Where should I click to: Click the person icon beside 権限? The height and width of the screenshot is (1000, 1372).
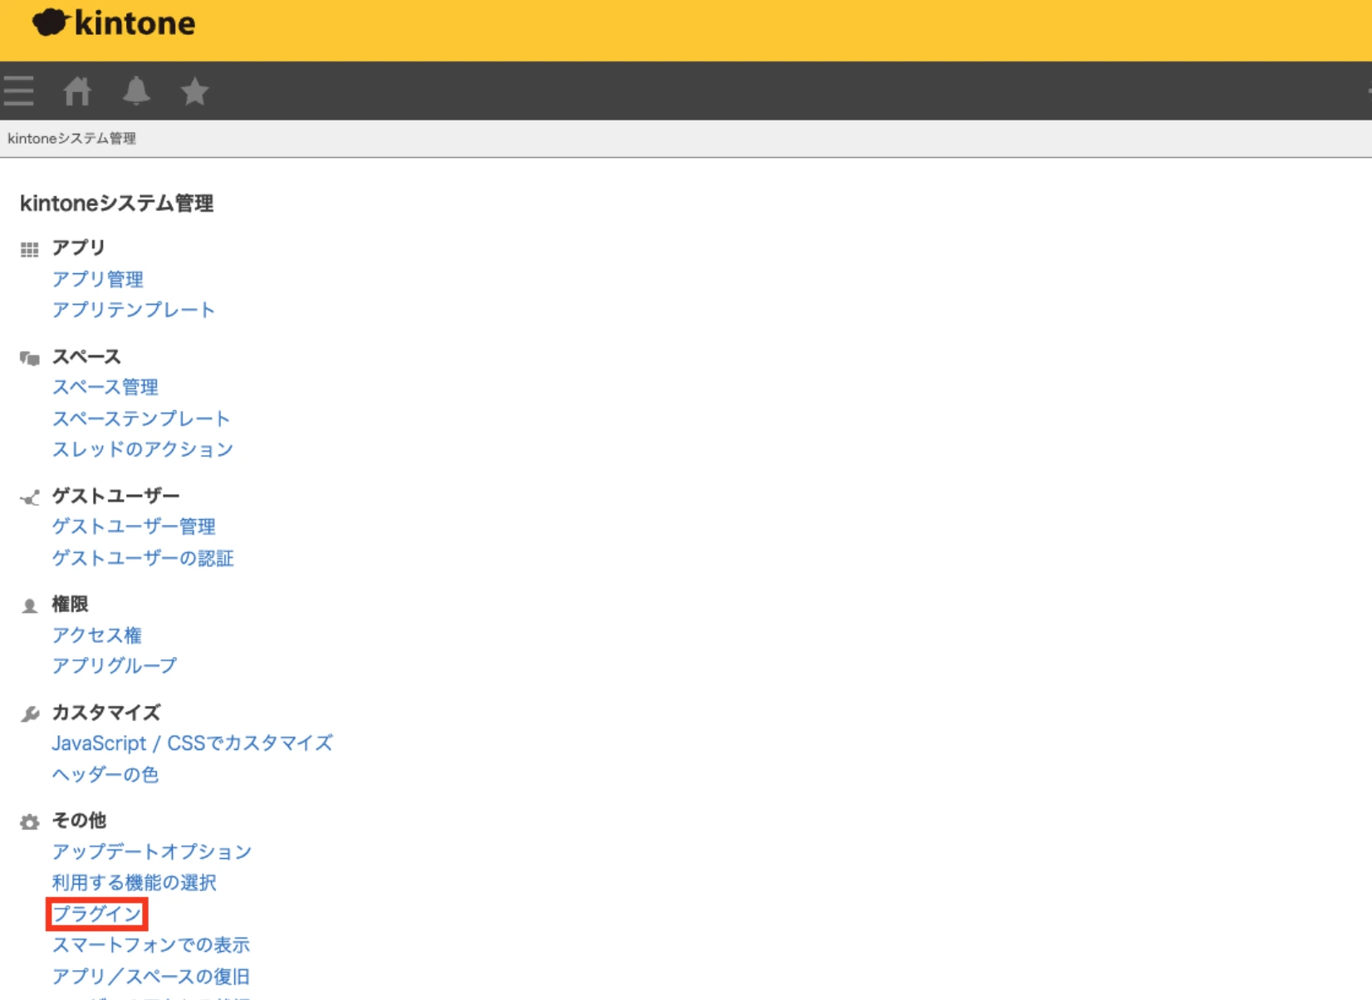(x=30, y=605)
